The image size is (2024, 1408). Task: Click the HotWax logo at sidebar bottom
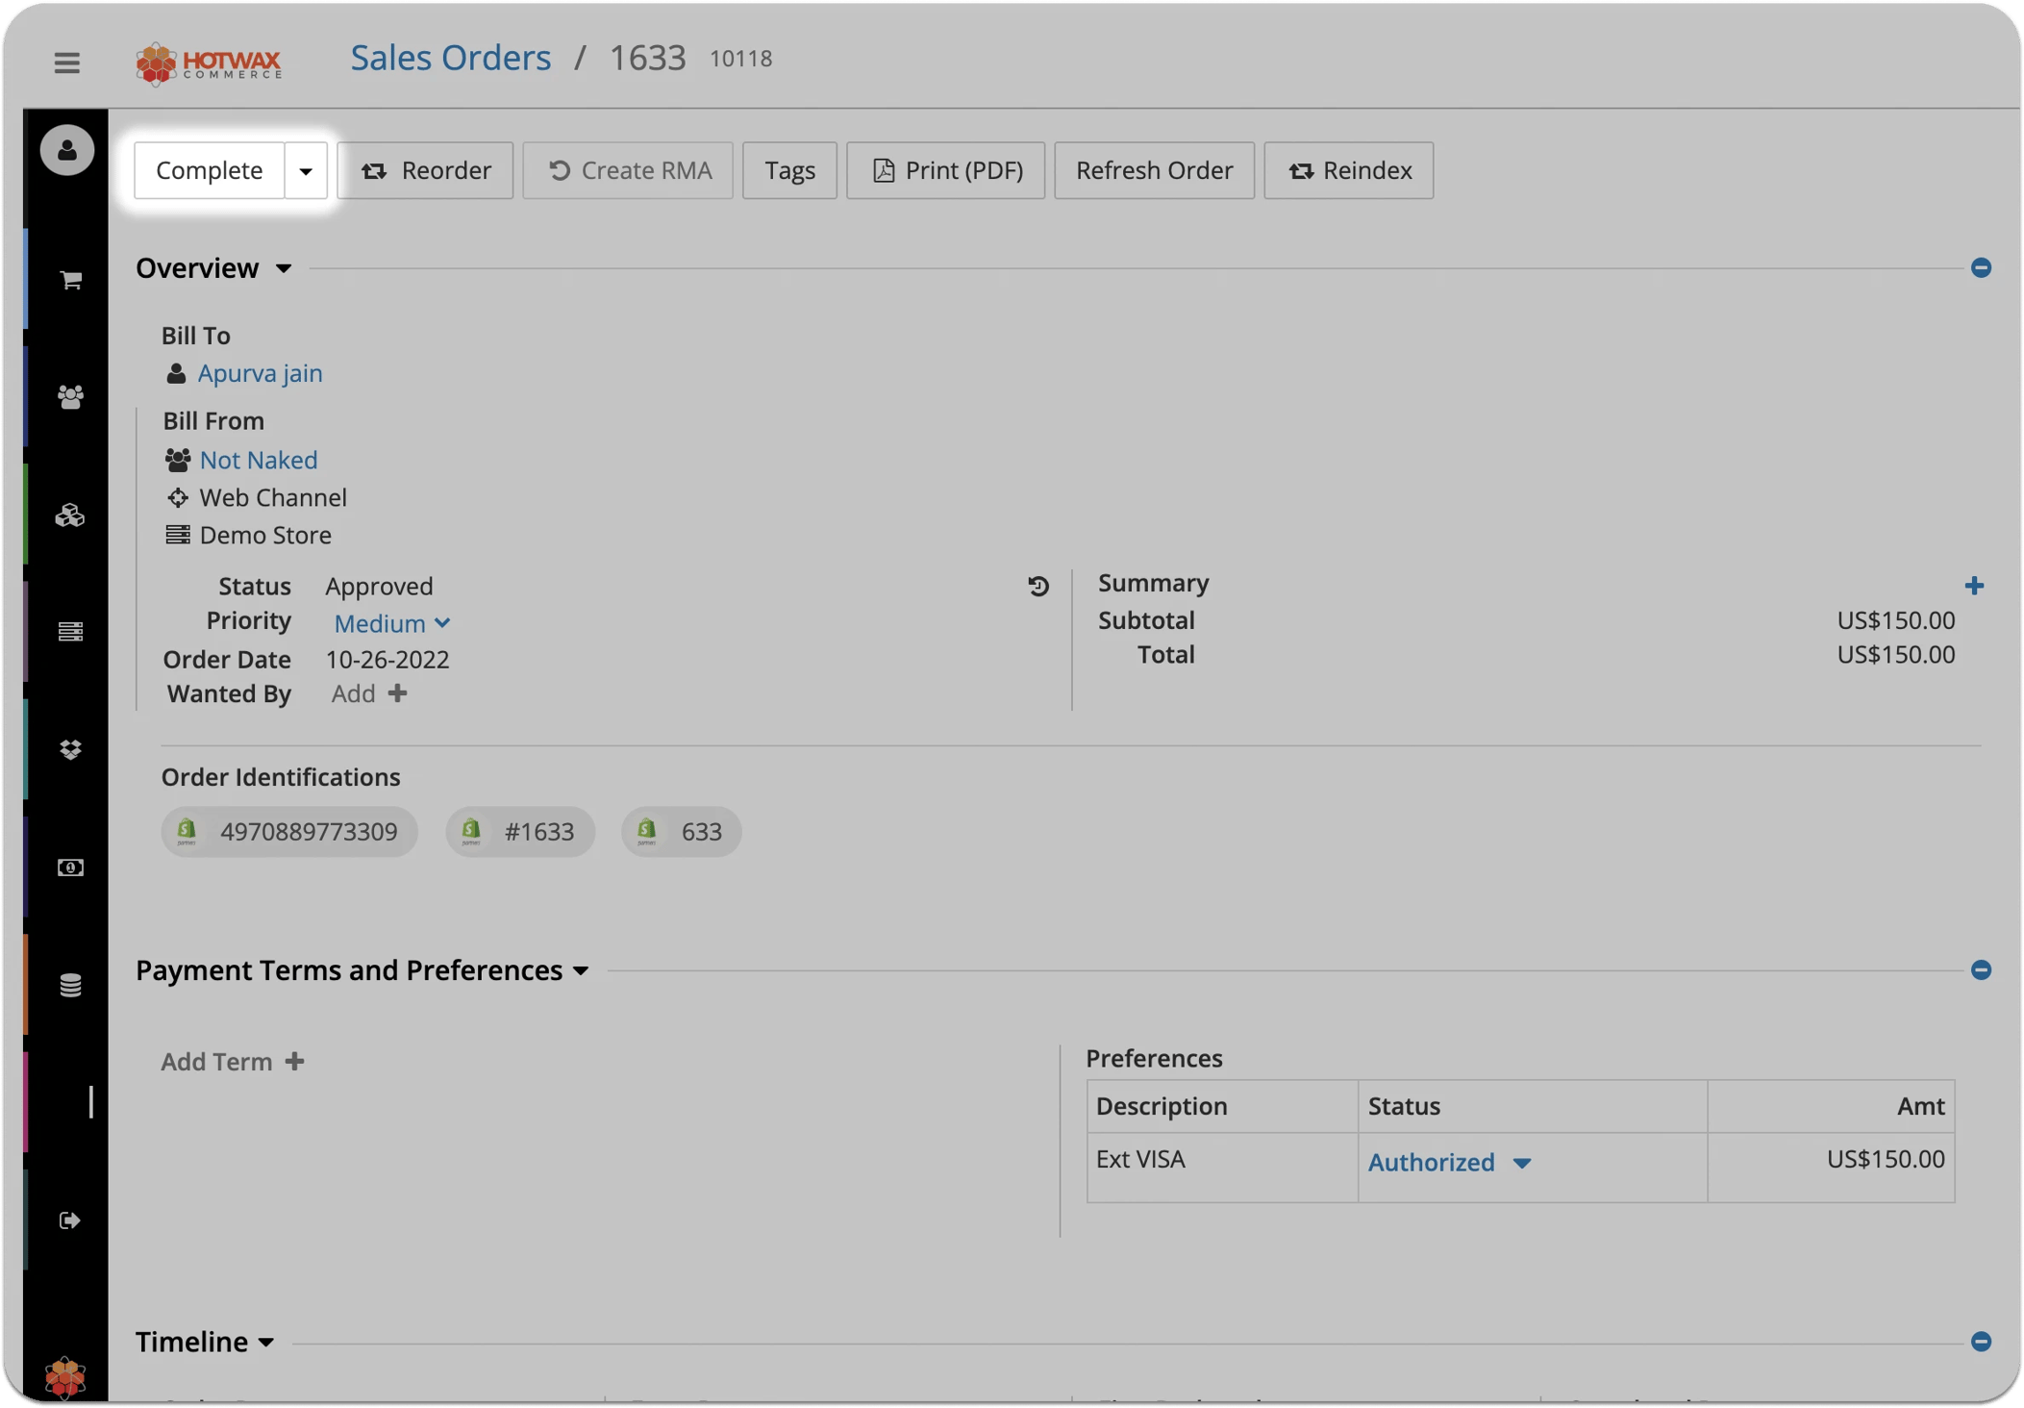point(65,1377)
